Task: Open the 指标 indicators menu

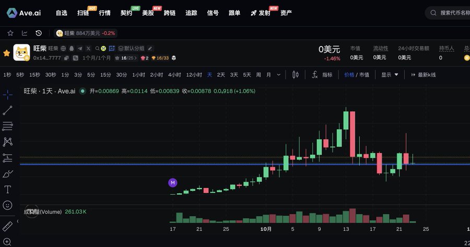Action: (x=322, y=75)
